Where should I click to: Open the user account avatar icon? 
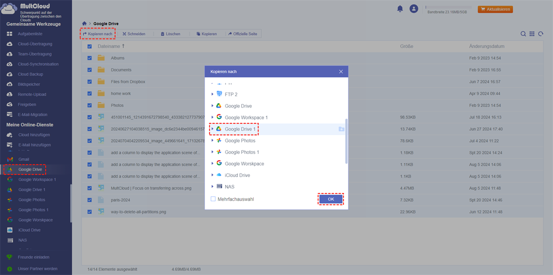[414, 9]
